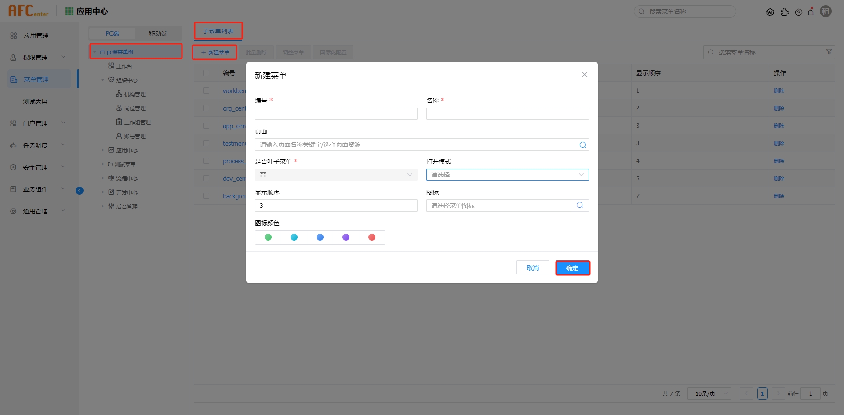Image resolution: width=844 pixels, height=415 pixels.
Task: Check the workbench row checkbox
Action: pos(207,90)
